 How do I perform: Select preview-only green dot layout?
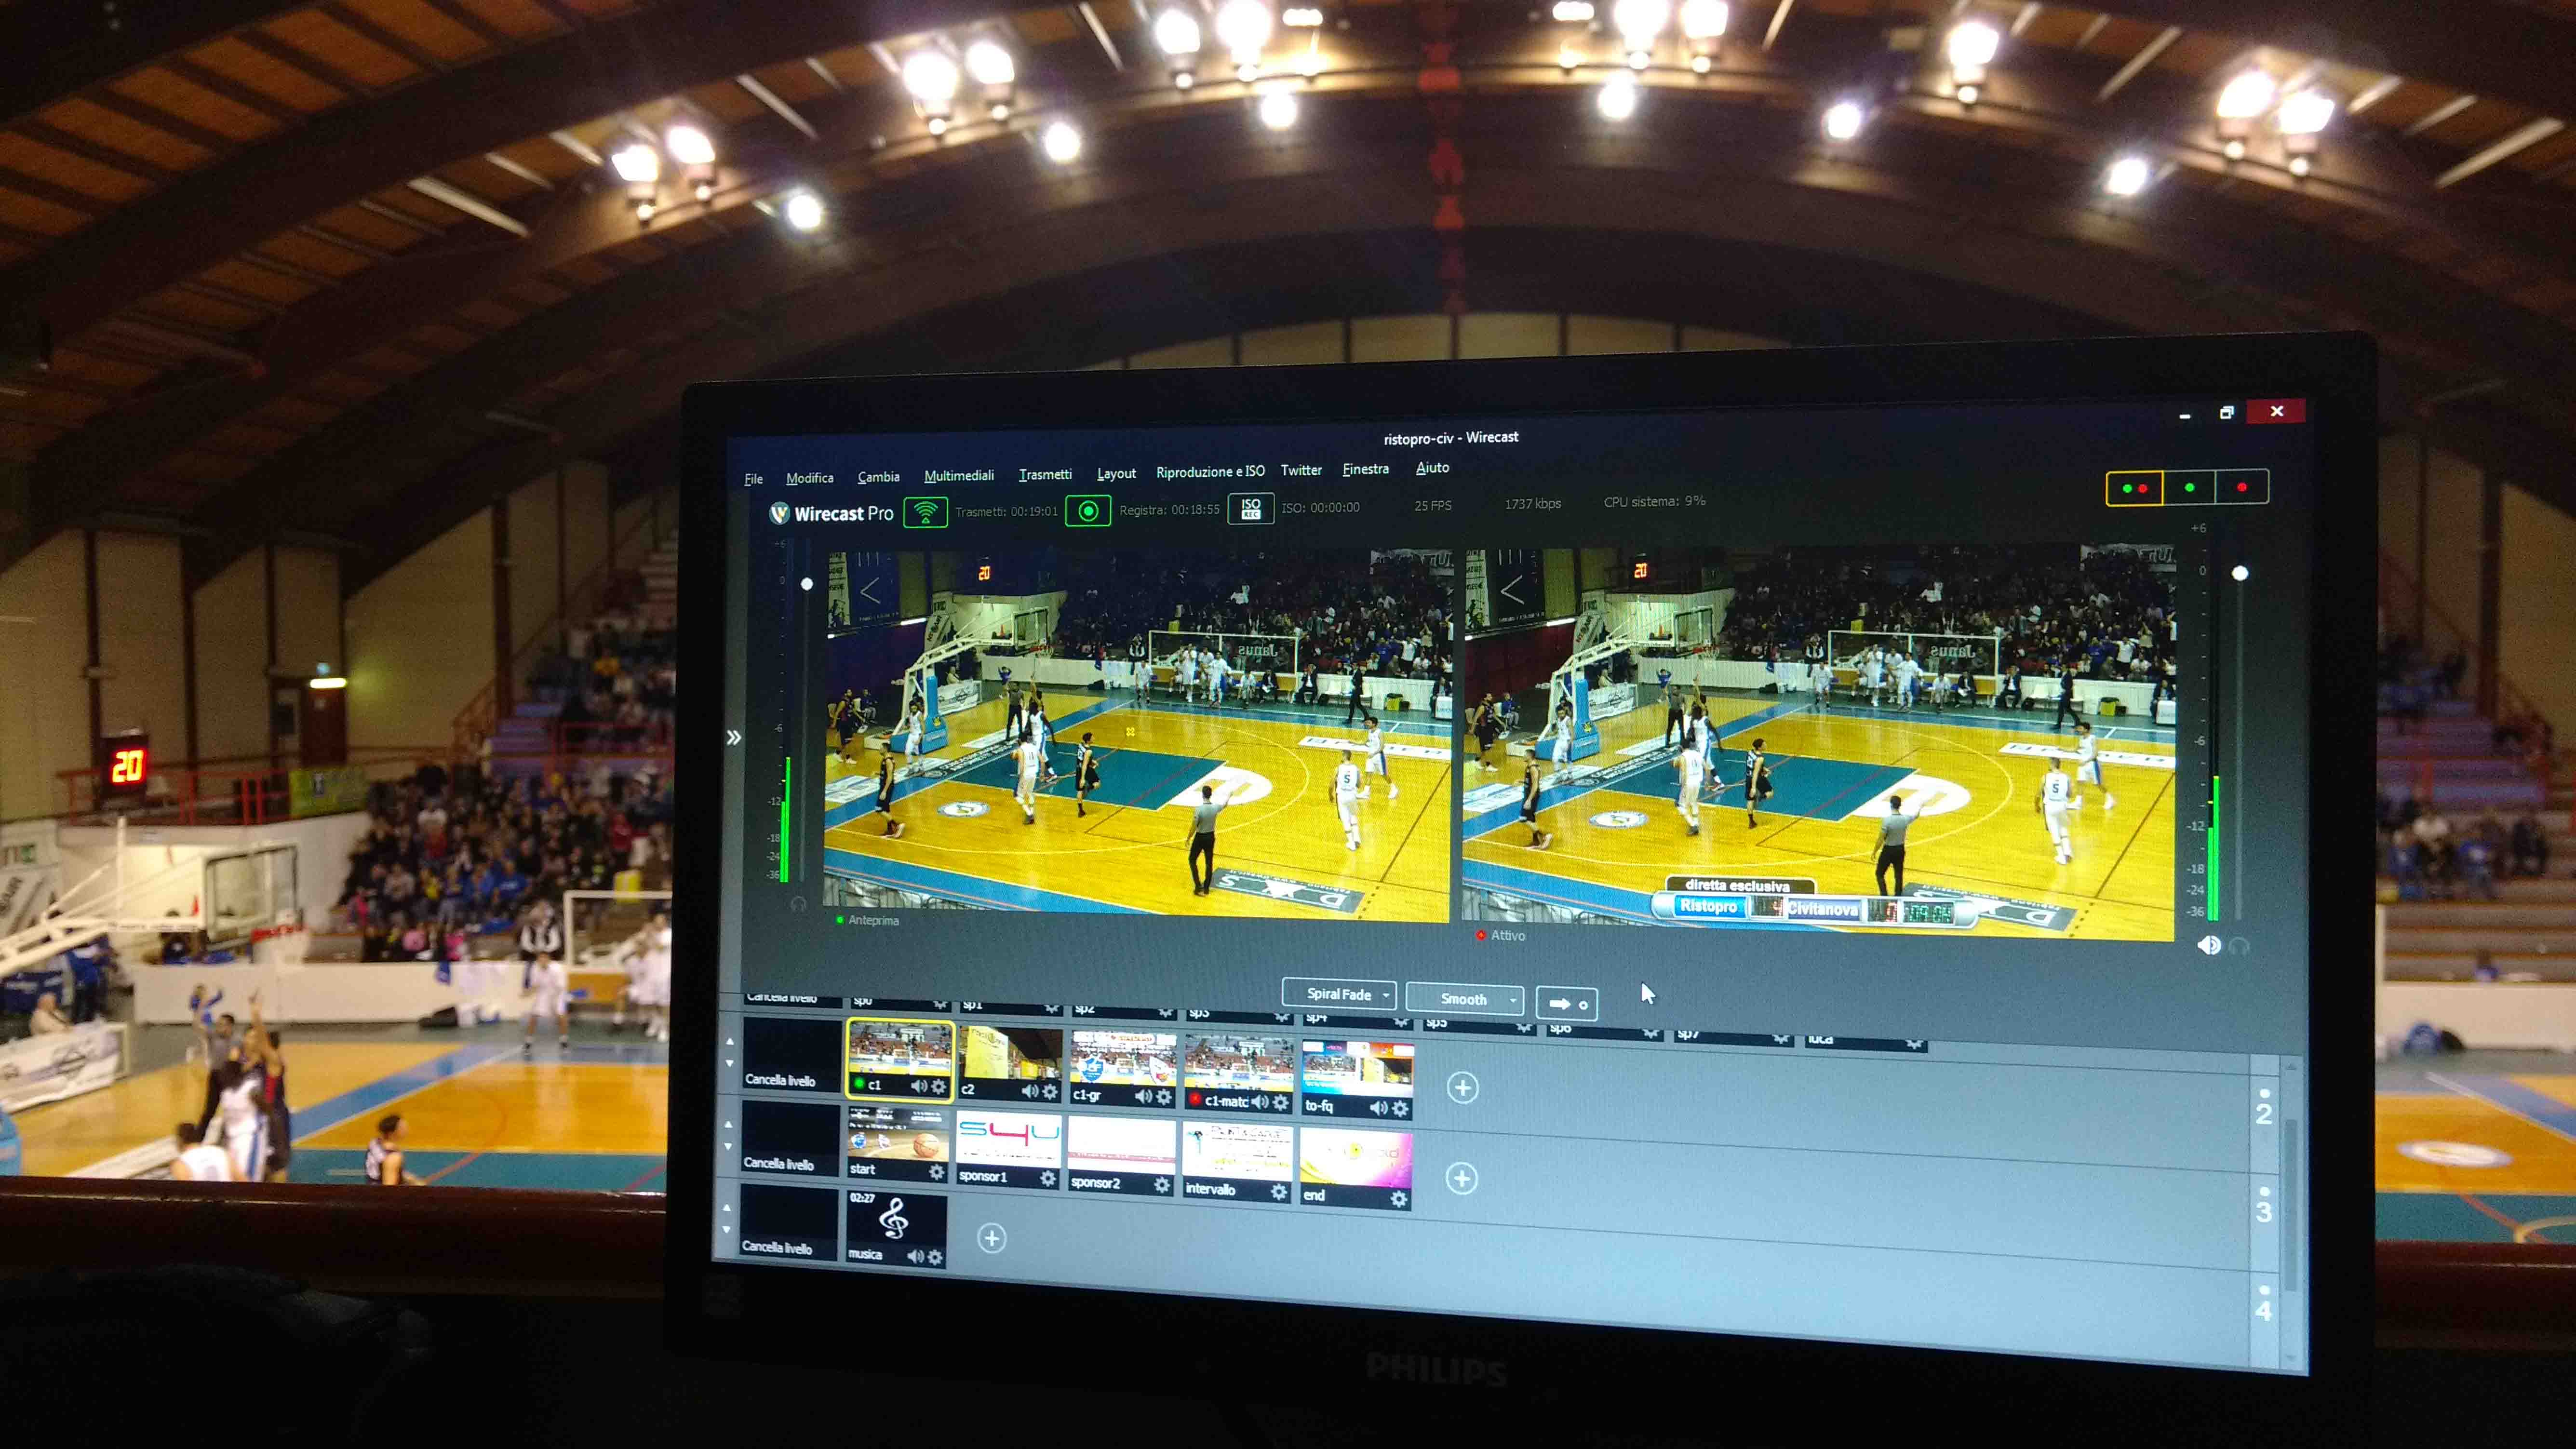pos(2189,487)
